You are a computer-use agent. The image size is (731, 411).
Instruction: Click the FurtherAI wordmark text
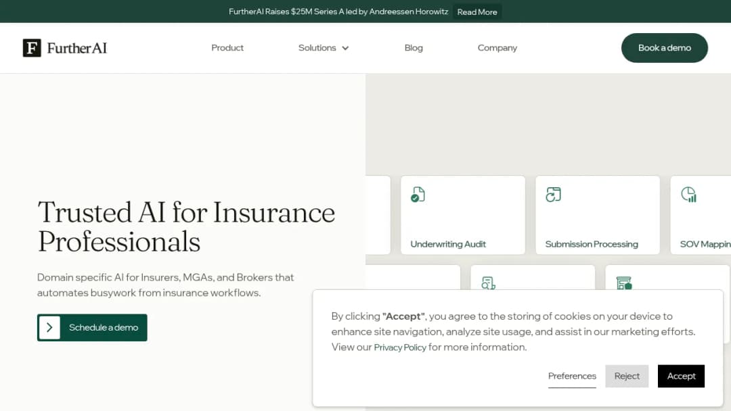tap(77, 48)
